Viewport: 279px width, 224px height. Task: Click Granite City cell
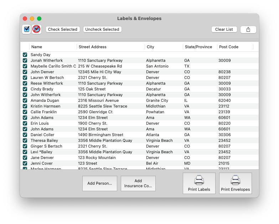point(157,100)
